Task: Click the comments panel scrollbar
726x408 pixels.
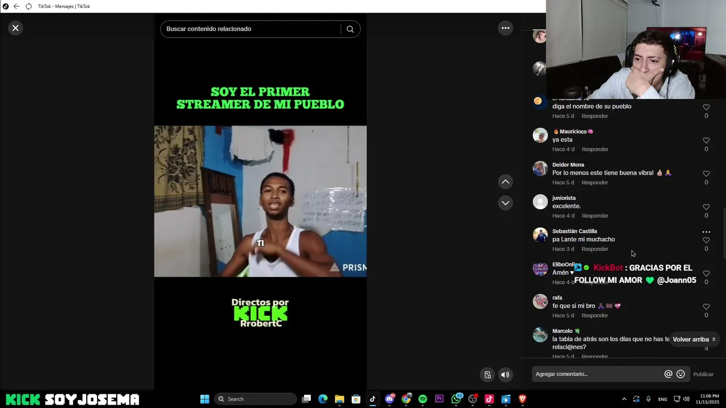Action: (724, 232)
